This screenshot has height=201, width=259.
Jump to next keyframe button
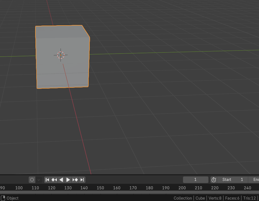click(75, 180)
